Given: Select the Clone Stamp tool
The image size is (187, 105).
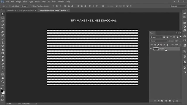Looking at the screenshot, I should 3,43.
